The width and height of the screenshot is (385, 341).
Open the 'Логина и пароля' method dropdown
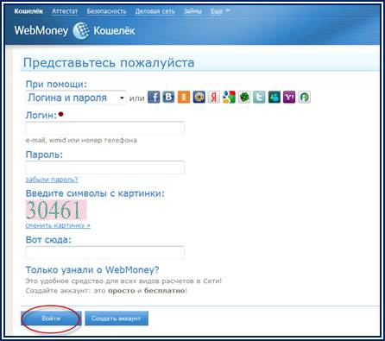pos(76,98)
